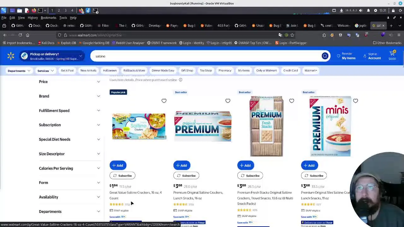Click the Walmart spark logo
The height and width of the screenshot is (227, 404).
coord(11,56)
